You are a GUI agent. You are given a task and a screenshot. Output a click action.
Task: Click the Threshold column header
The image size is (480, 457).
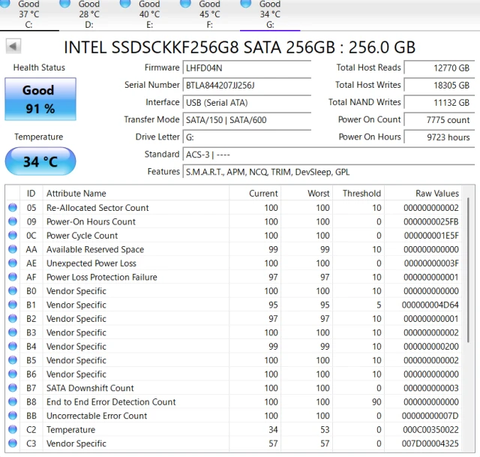click(358, 194)
